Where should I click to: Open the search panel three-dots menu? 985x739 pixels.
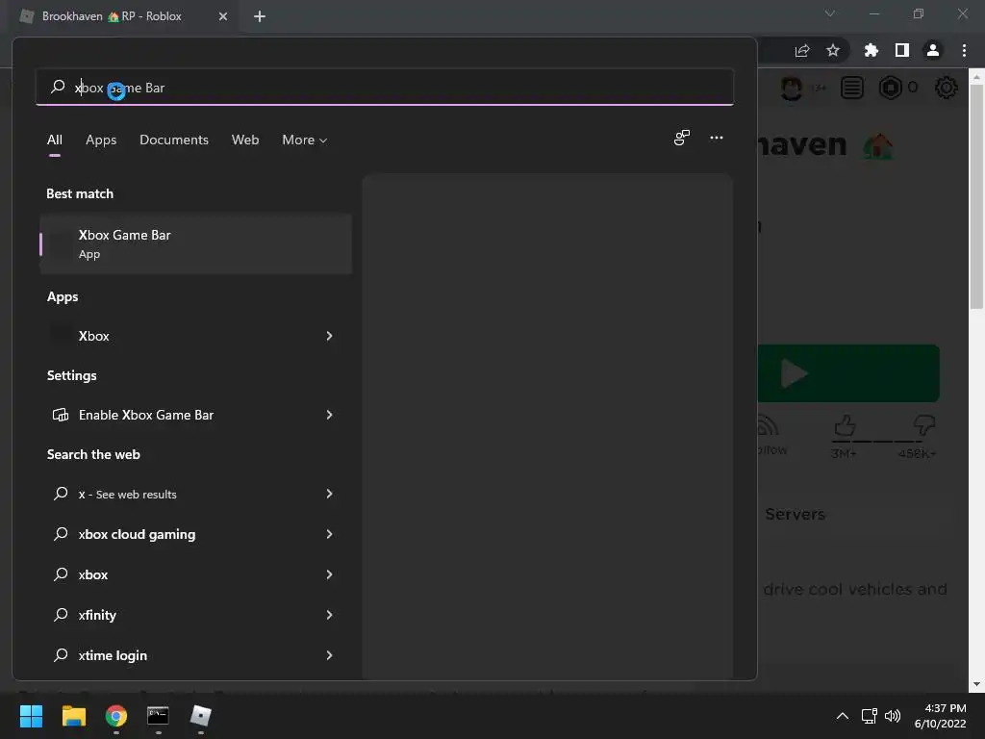click(x=716, y=138)
